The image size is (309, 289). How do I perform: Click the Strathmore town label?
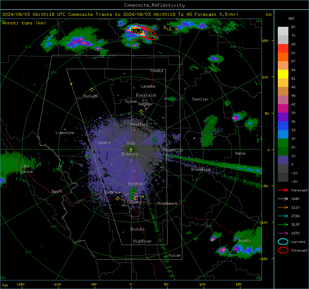tap(167, 203)
